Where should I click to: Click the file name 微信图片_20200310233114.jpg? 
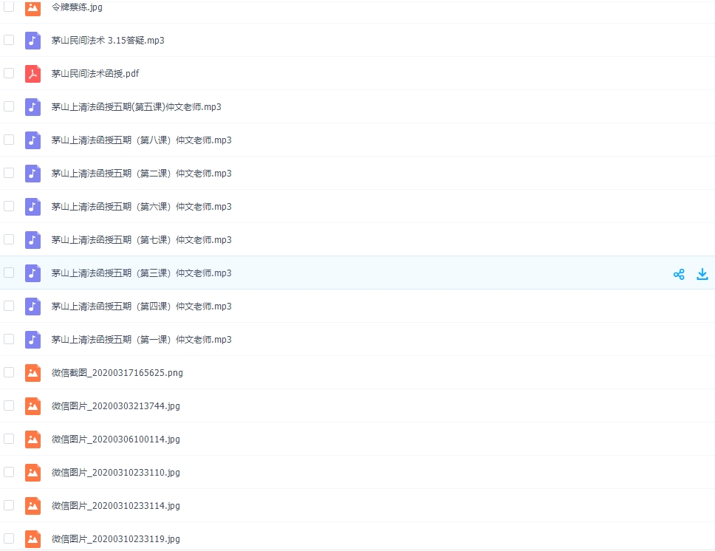(115, 506)
